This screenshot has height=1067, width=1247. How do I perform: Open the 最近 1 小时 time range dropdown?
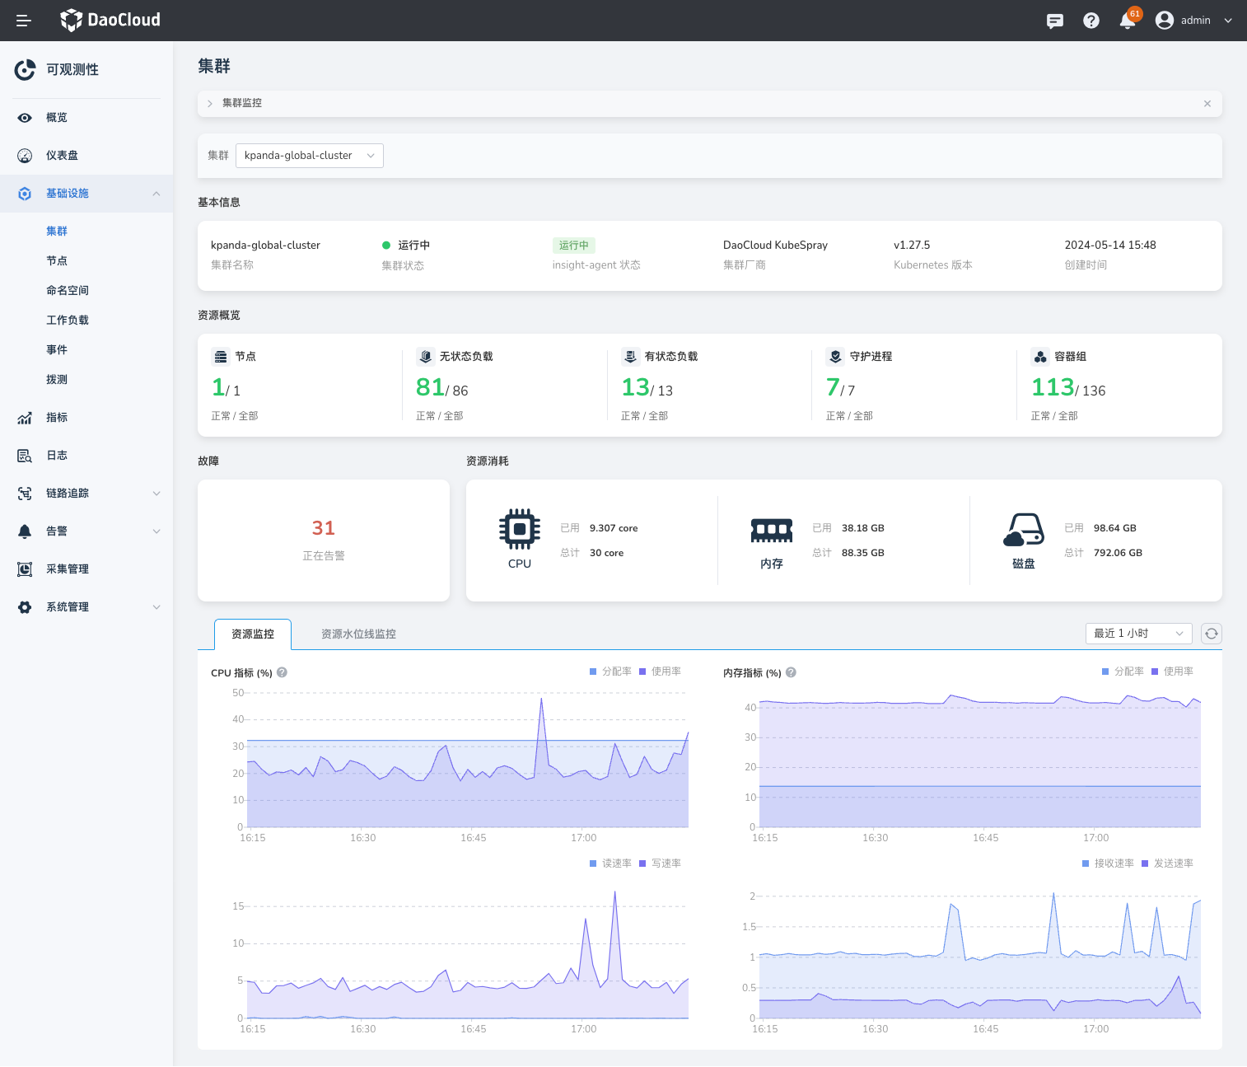click(1138, 634)
